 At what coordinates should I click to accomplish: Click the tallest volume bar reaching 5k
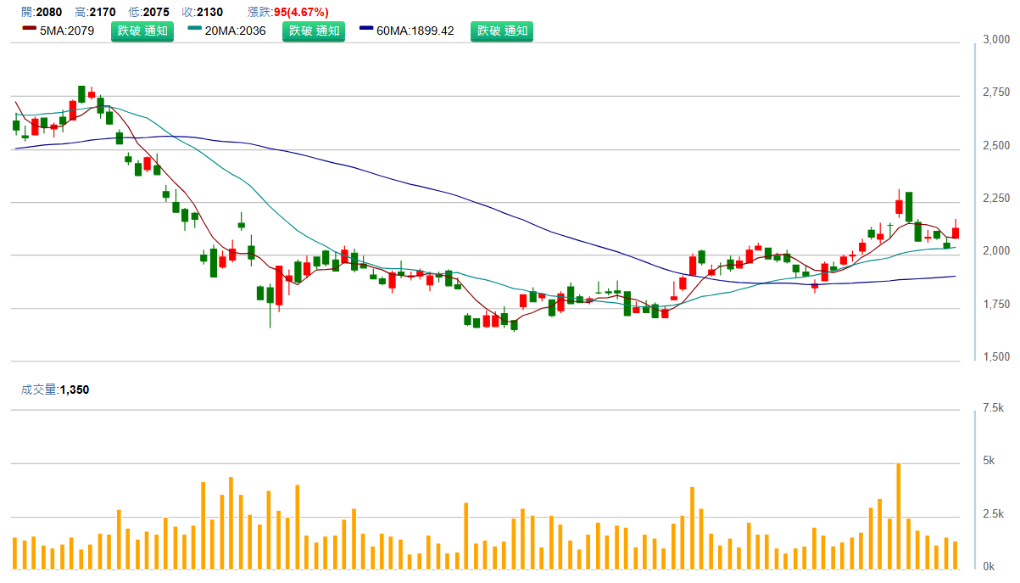point(899,516)
